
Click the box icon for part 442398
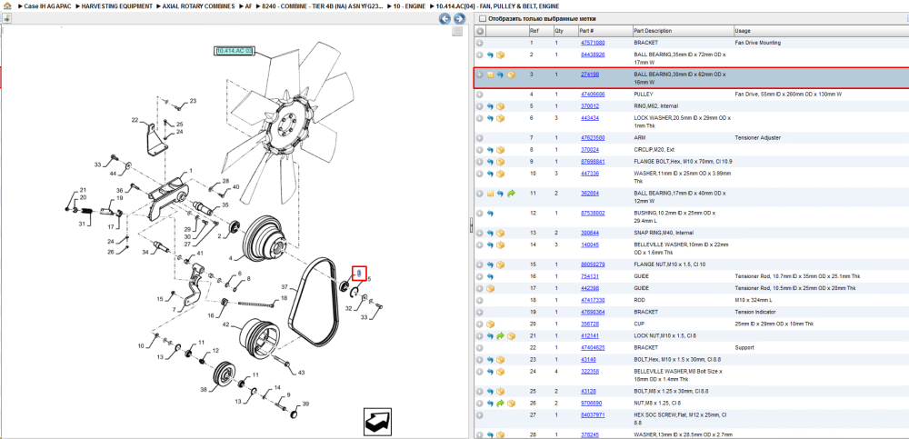490,288
